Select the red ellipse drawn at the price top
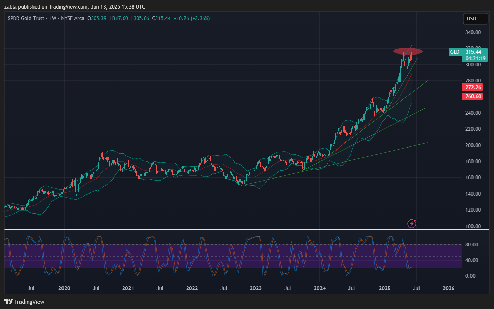Image resolution: width=494 pixels, height=309 pixels. (396, 51)
